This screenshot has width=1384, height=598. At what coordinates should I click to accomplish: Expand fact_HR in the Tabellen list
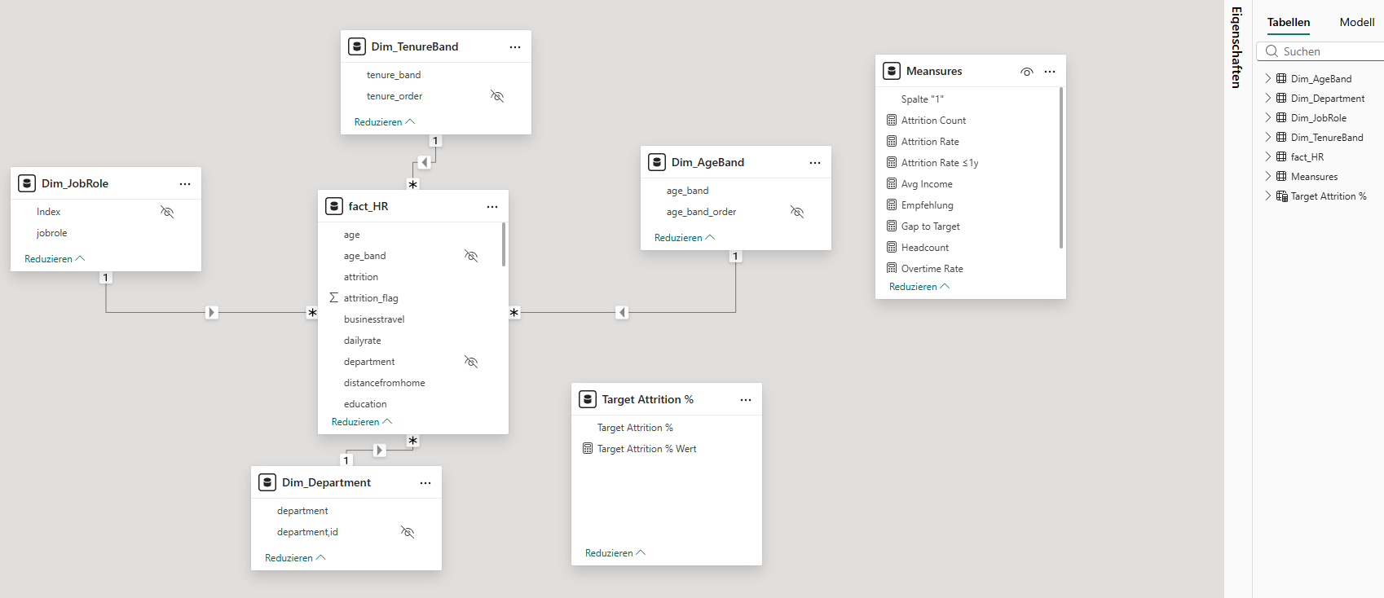[1268, 157]
